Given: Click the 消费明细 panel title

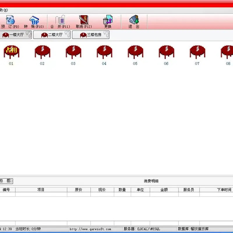Looking at the screenshot, I should click(151, 181).
